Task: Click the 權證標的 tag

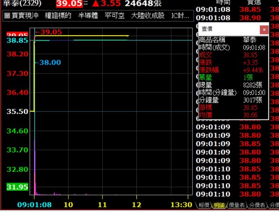Action: (x=58, y=16)
